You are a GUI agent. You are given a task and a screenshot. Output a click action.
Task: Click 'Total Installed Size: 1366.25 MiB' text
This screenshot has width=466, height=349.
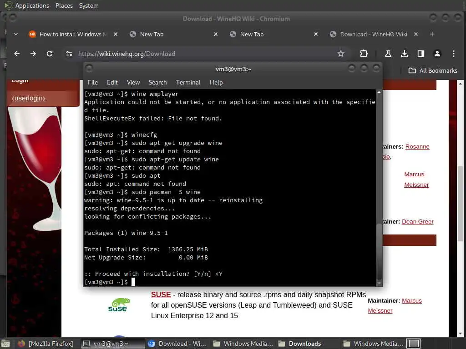pos(146,249)
